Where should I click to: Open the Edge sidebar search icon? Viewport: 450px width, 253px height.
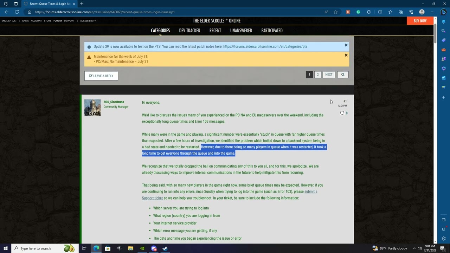pos(444,31)
